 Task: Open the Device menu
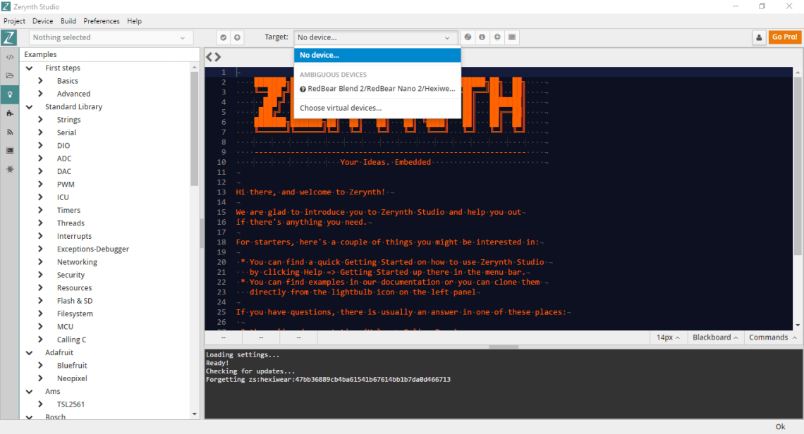42,21
